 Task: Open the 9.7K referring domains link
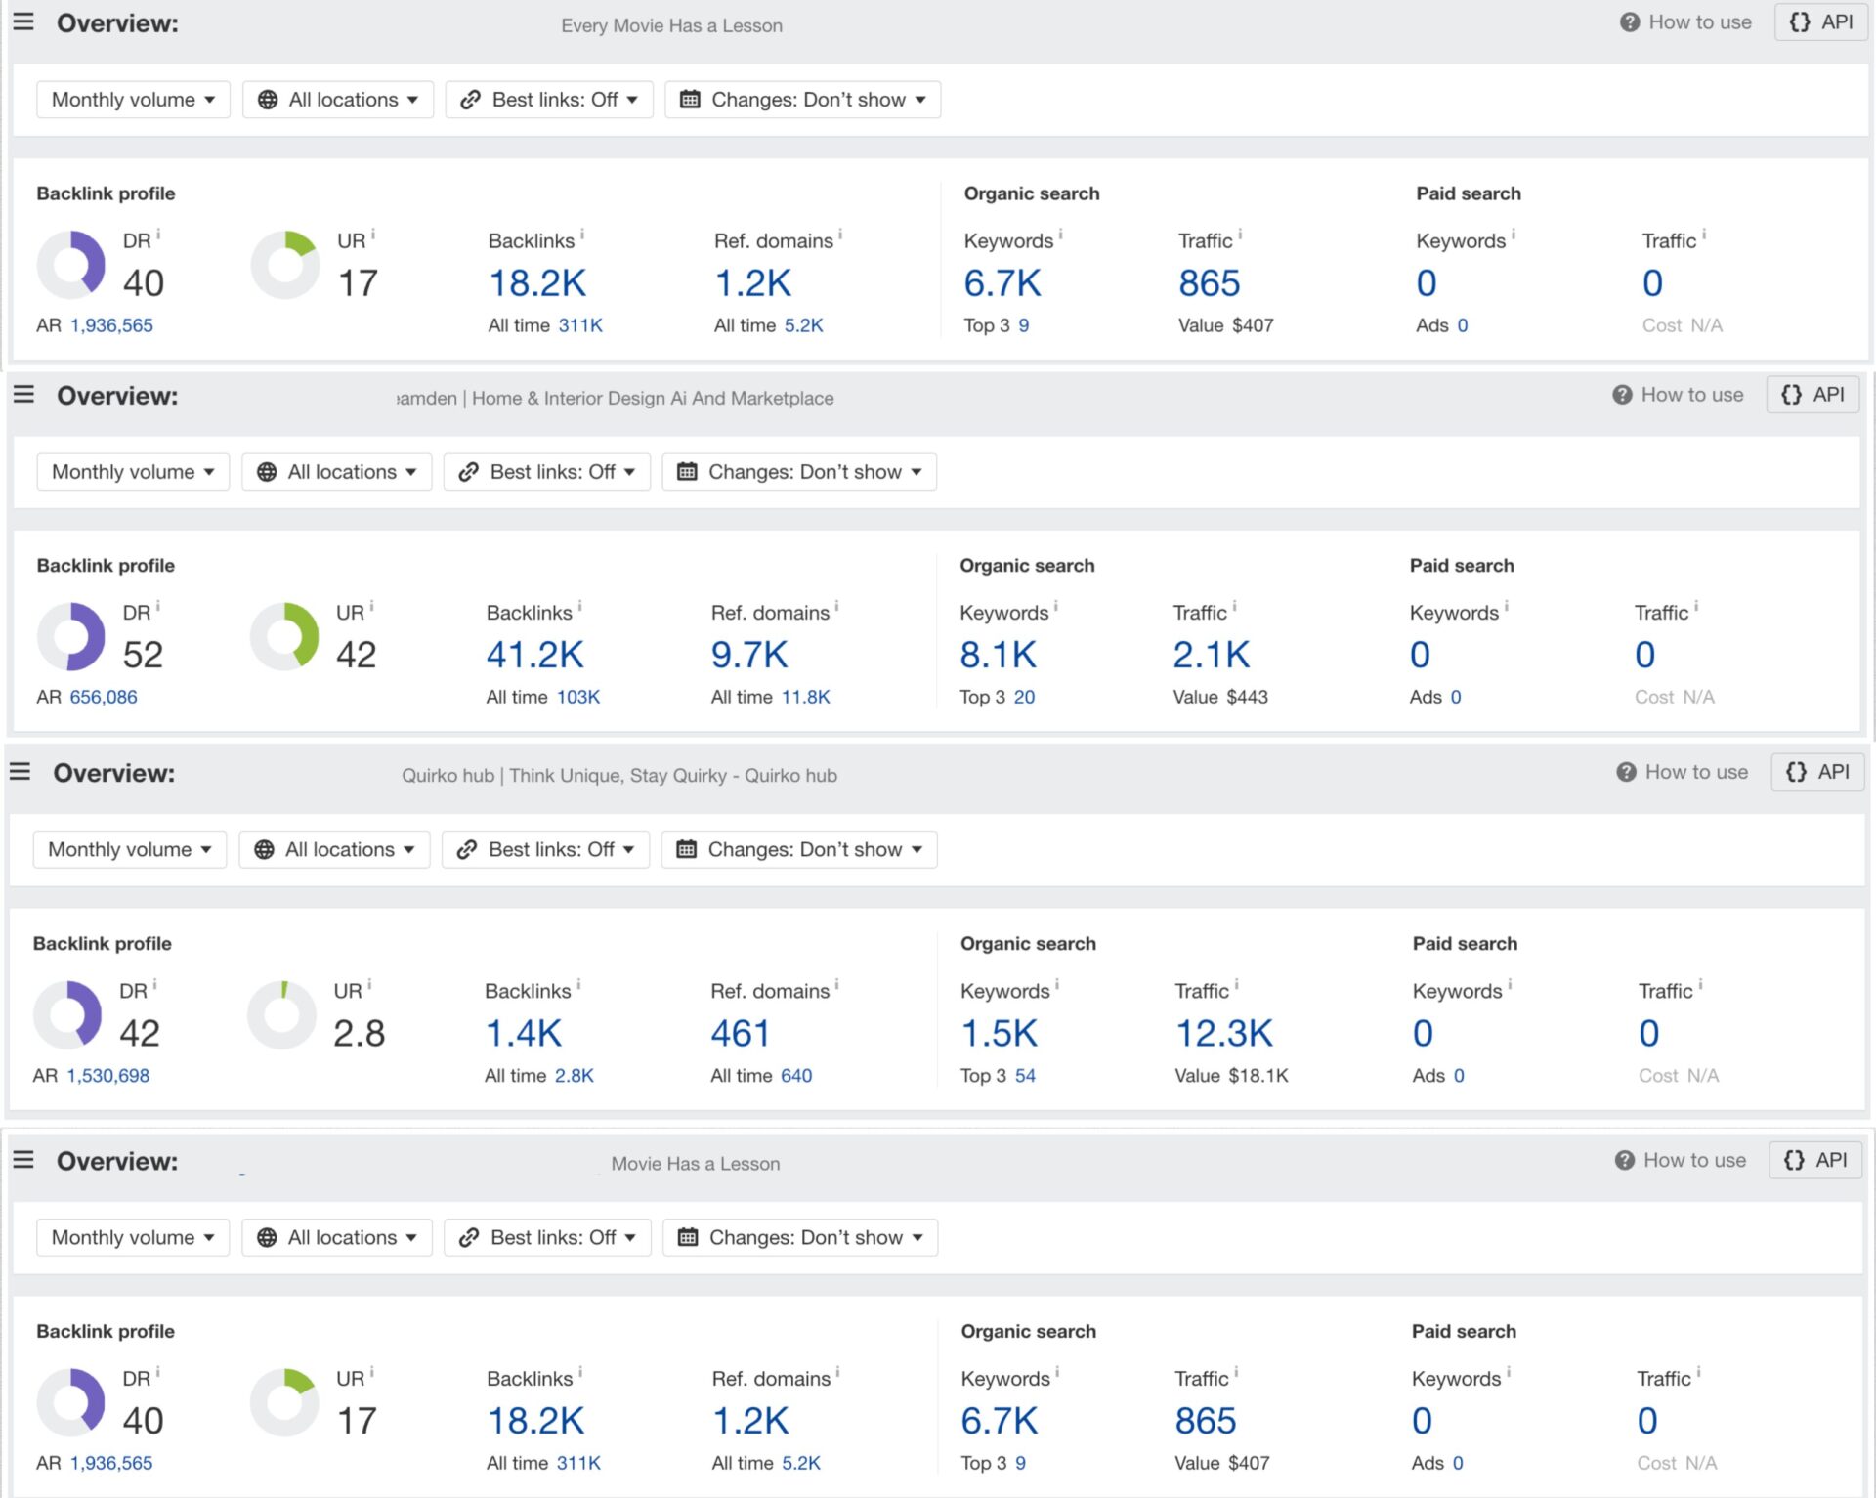click(748, 655)
